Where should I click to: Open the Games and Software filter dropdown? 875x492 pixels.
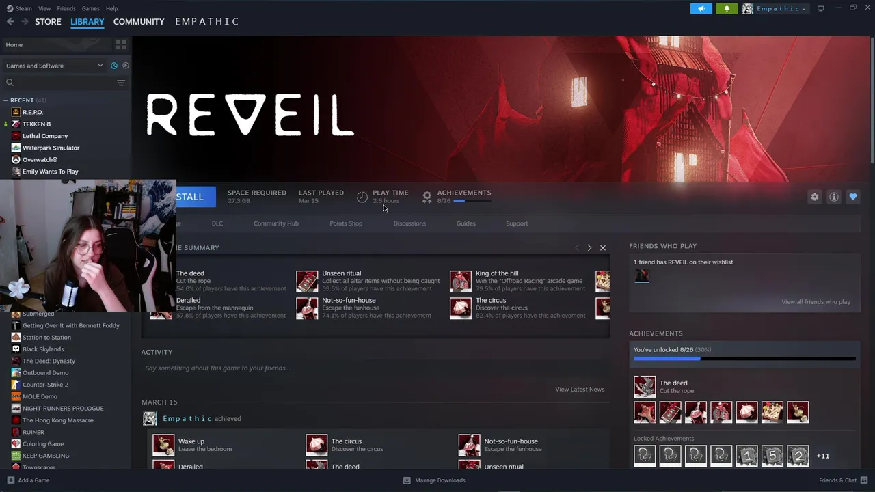coord(54,66)
